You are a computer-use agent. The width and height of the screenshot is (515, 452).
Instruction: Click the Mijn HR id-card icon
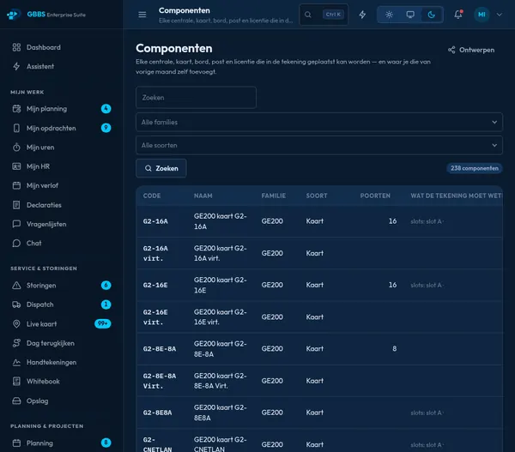click(x=16, y=166)
